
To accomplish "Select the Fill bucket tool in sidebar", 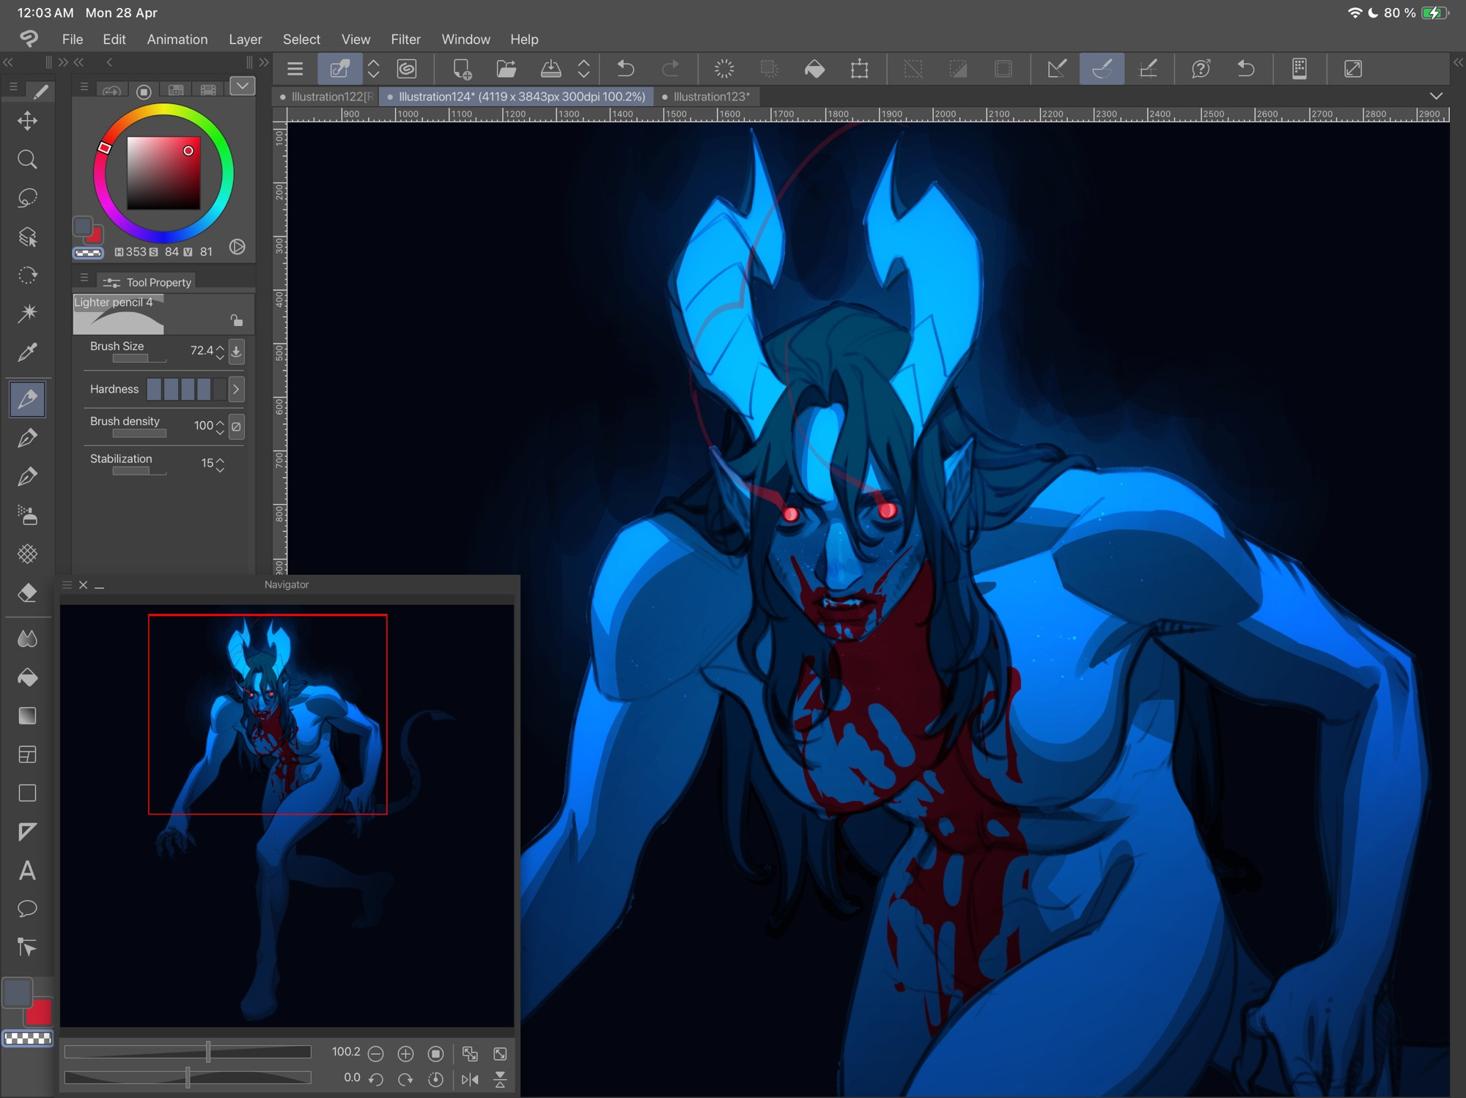I will 27,678.
